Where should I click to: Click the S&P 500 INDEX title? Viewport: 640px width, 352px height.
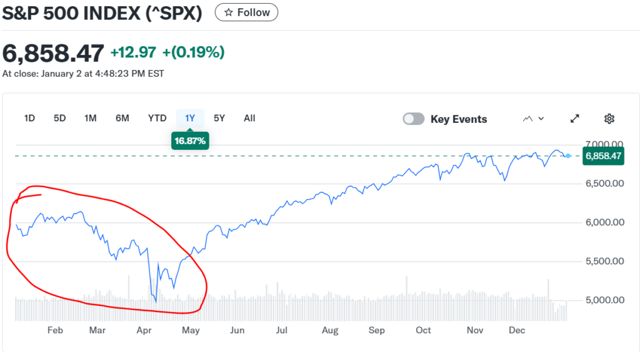click(x=102, y=13)
